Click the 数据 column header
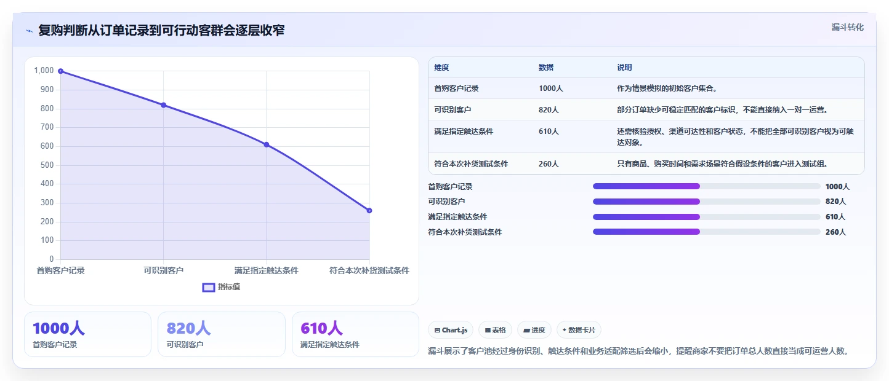Viewport: 889px width, 381px height. [x=546, y=68]
